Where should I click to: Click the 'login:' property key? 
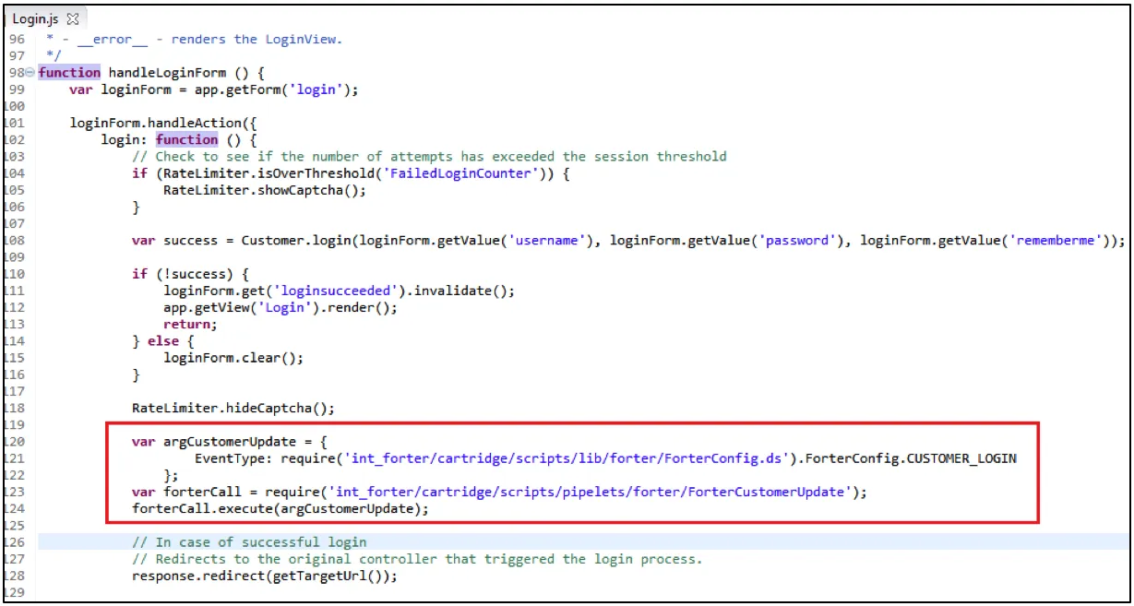click(125, 140)
